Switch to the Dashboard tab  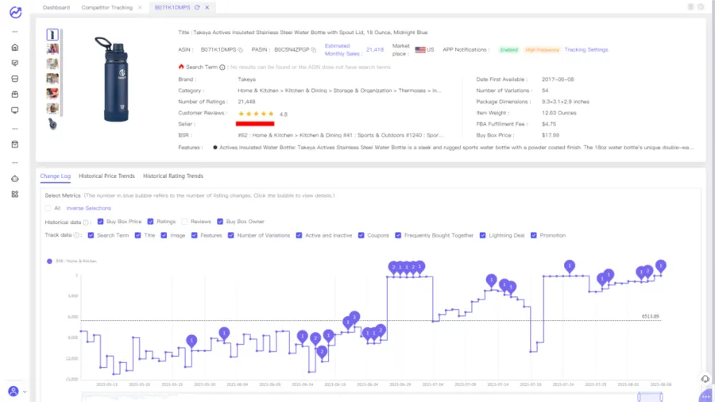coord(56,7)
